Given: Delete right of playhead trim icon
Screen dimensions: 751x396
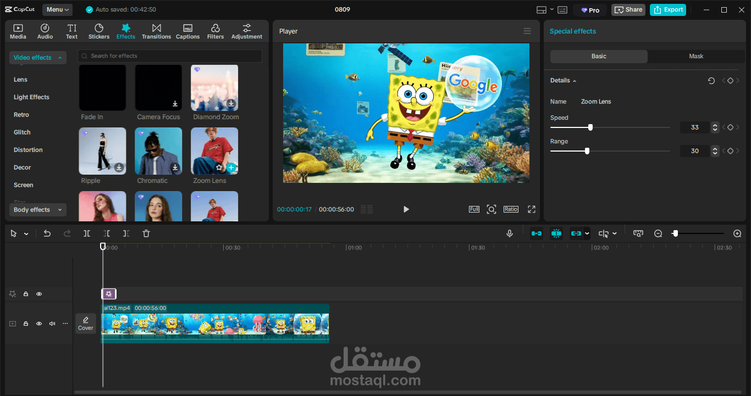Looking at the screenshot, I should point(126,233).
